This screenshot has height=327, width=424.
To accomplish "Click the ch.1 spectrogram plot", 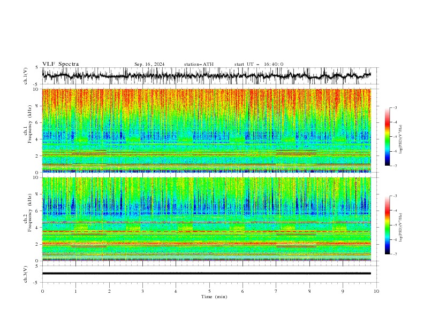I will [207, 130].
